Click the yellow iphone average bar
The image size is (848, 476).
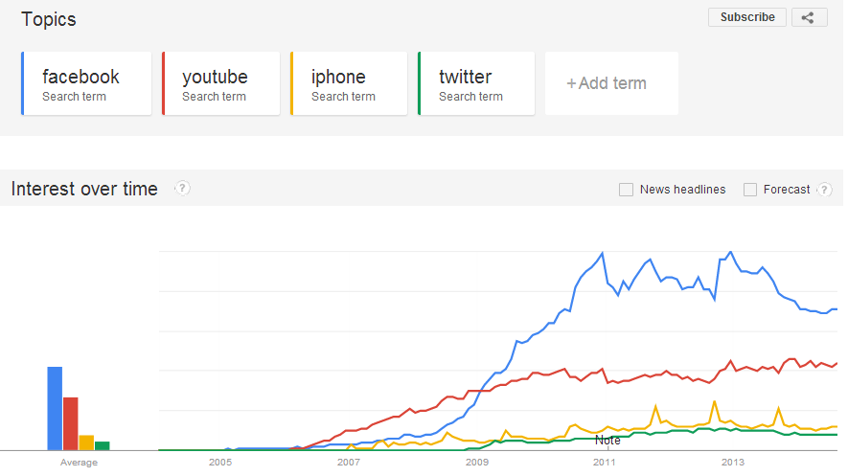coord(86,442)
